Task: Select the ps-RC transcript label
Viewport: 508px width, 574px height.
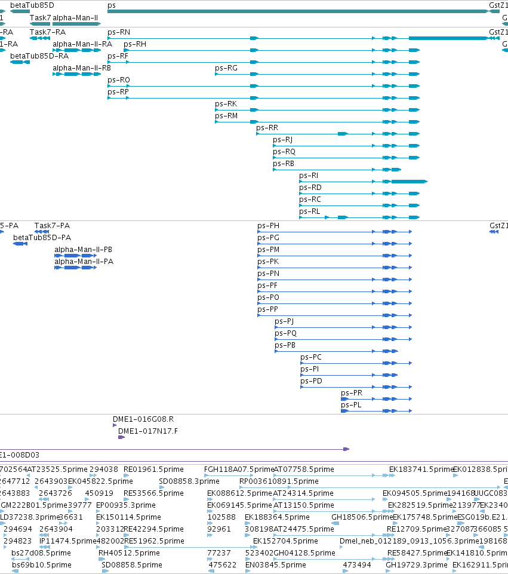Action: (x=310, y=199)
